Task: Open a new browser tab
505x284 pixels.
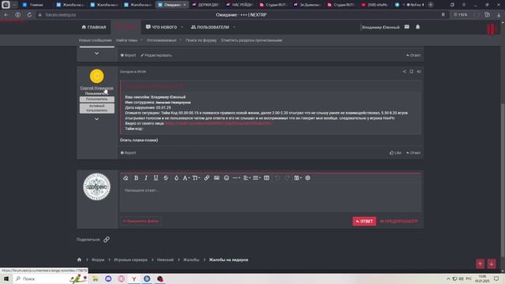Action: (431, 5)
